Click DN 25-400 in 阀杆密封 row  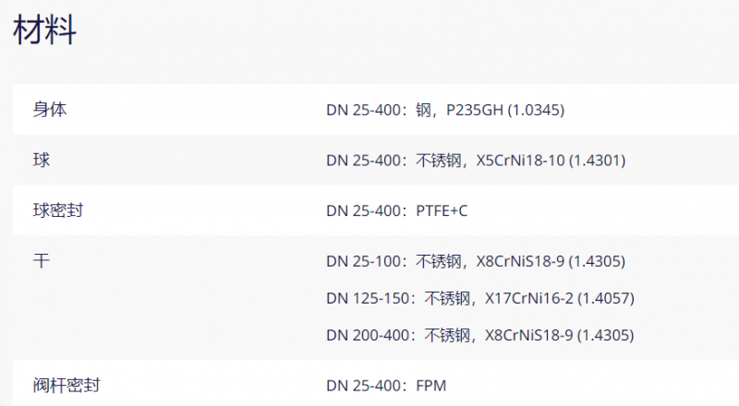pos(363,386)
